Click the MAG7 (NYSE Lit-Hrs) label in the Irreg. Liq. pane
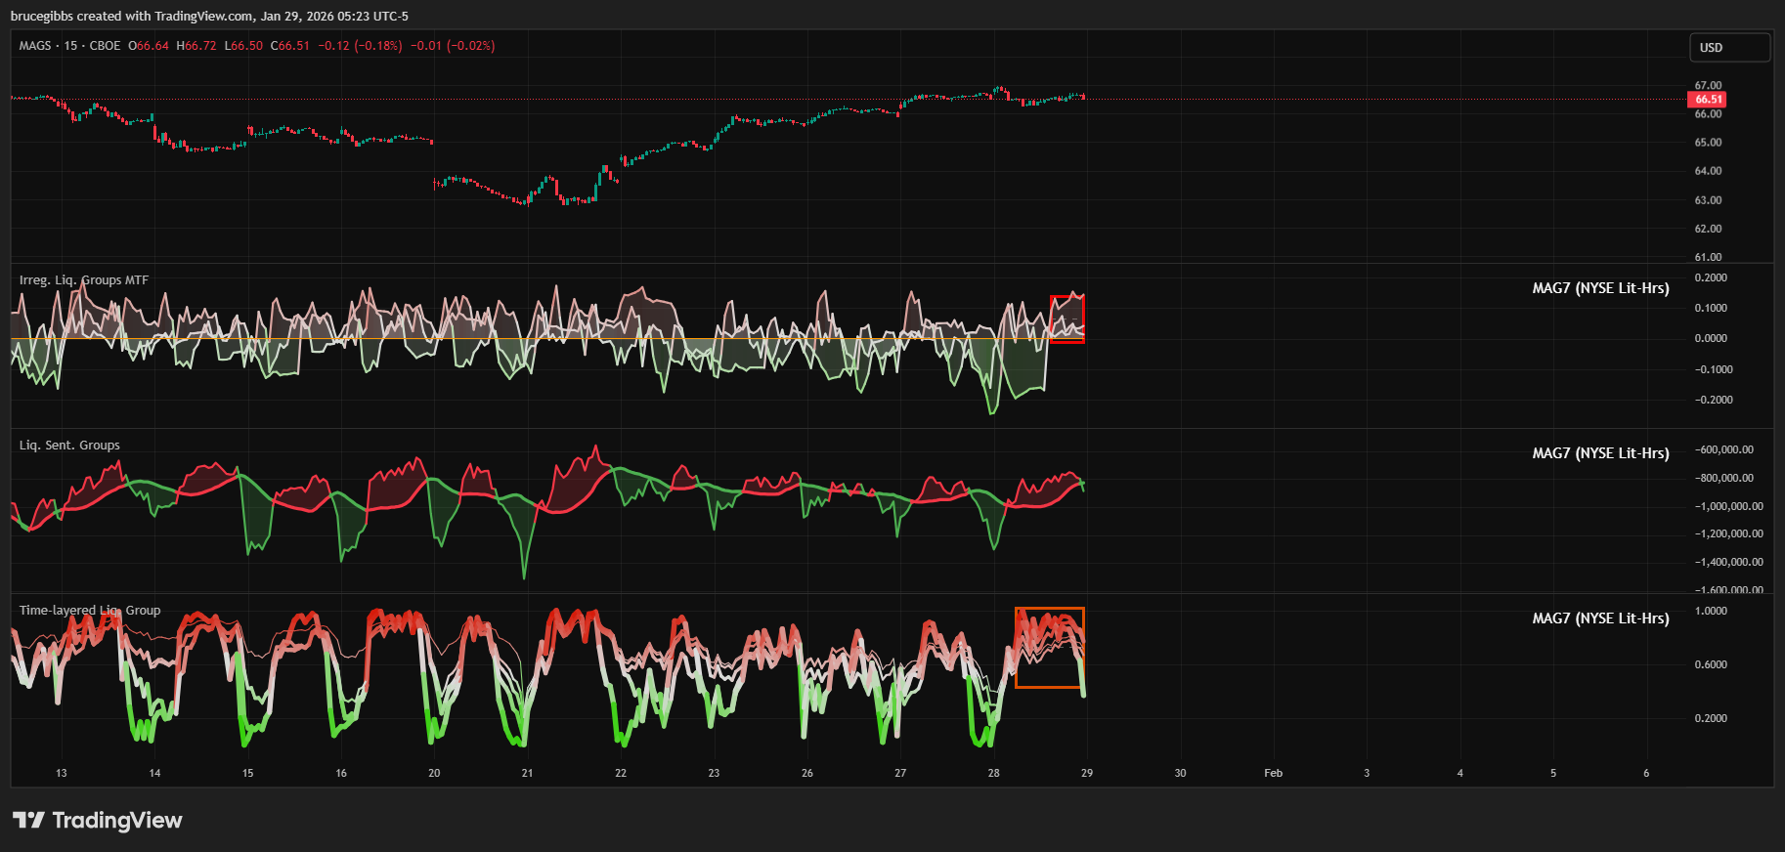 click(x=1600, y=288)
